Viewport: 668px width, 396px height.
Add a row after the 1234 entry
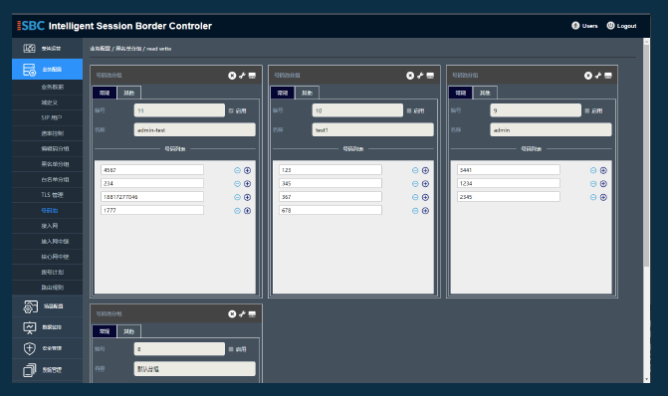coord(603,184)
